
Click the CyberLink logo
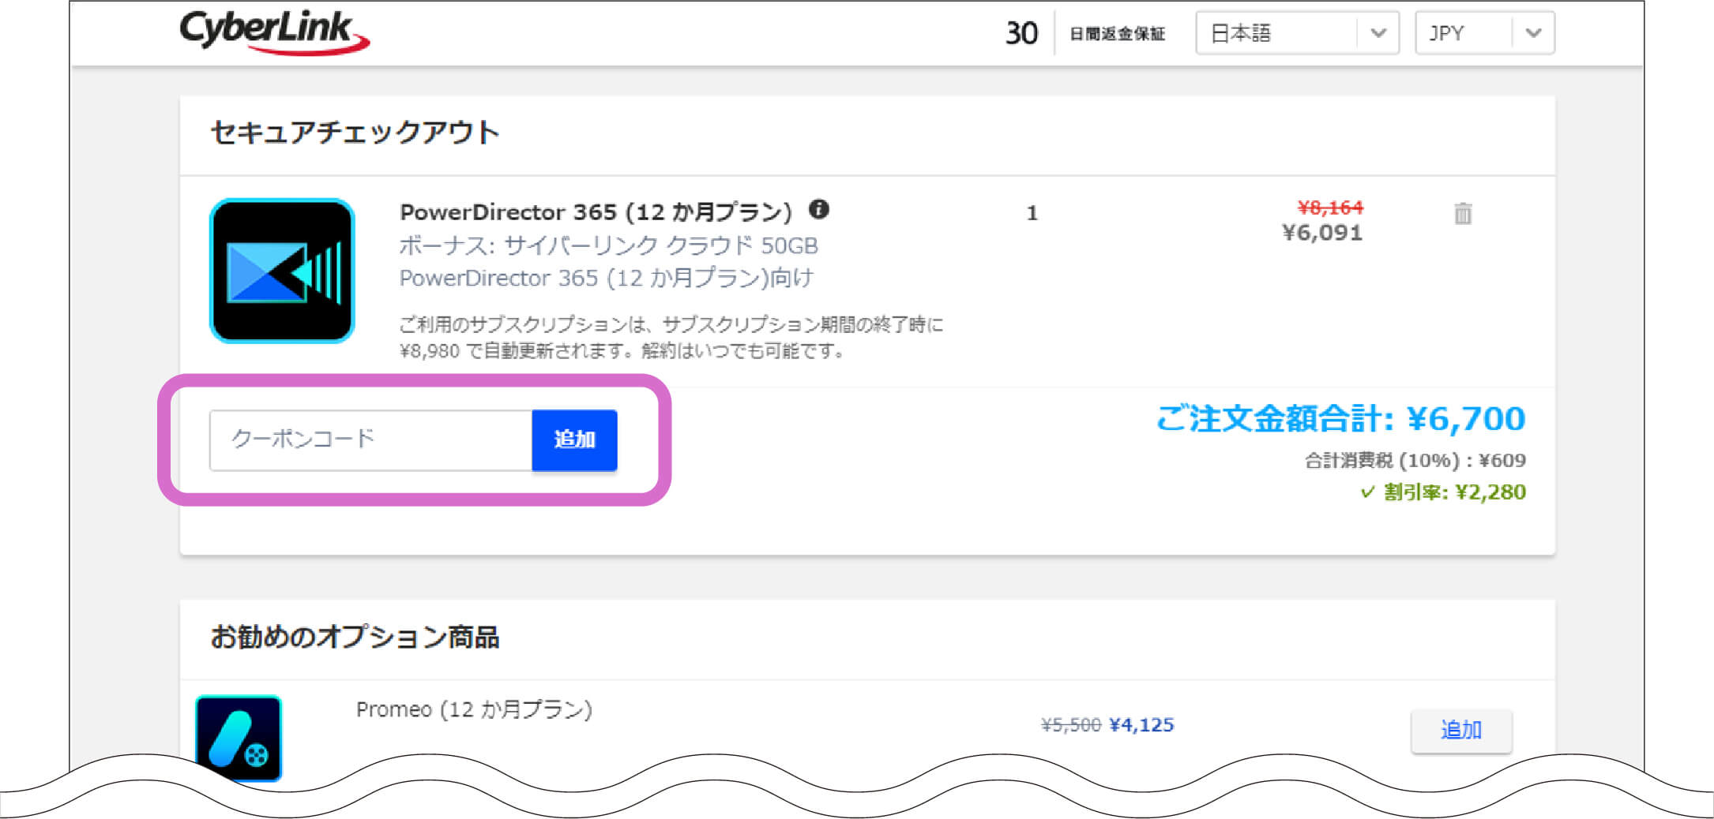coord(274,32)
